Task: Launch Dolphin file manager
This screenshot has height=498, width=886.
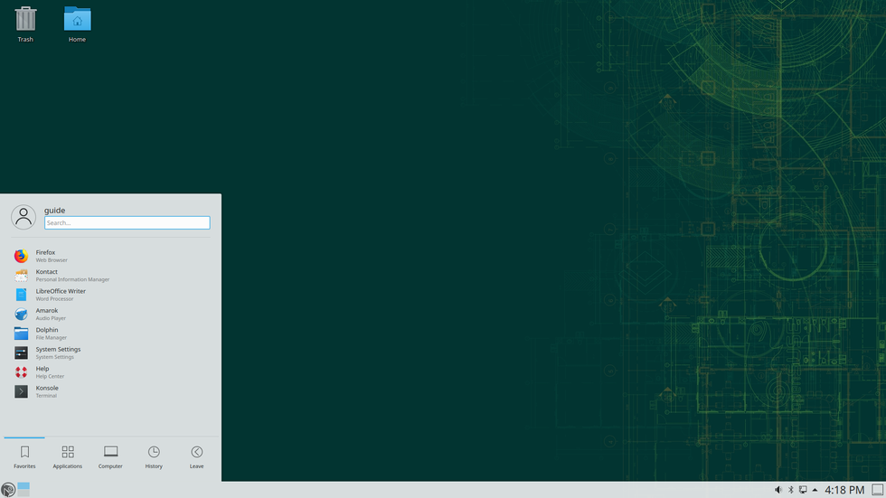Action: point(47,334)
